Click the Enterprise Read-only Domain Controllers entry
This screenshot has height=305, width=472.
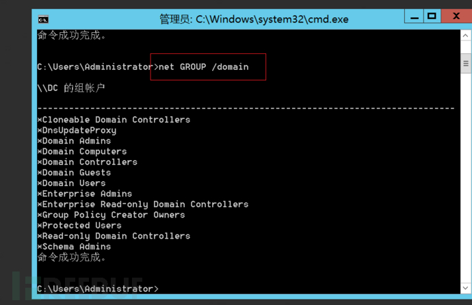[145, 204]
